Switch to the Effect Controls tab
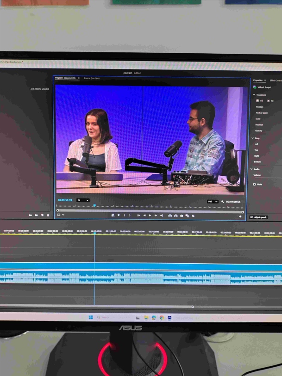282x376 pixels. 276,80
